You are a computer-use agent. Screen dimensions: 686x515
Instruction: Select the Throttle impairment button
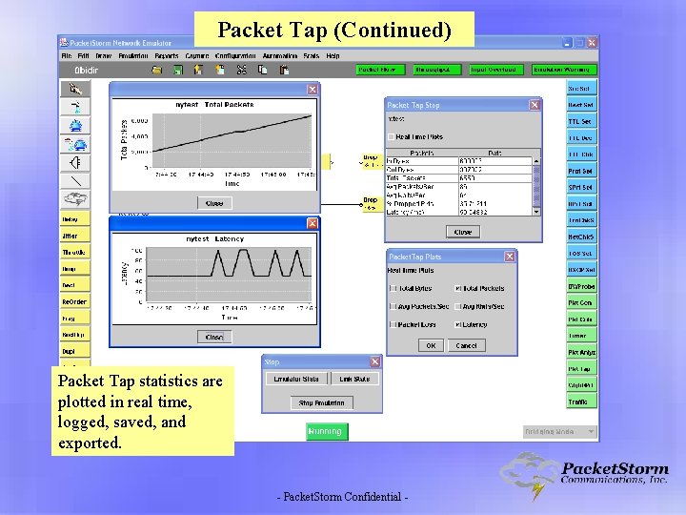pos(75,252)
